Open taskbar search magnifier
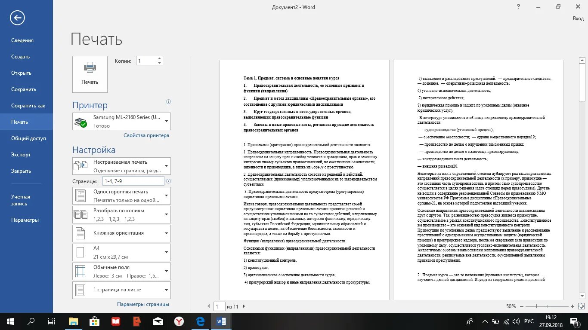This screenshot has width=588, height=330. [31, 321]
